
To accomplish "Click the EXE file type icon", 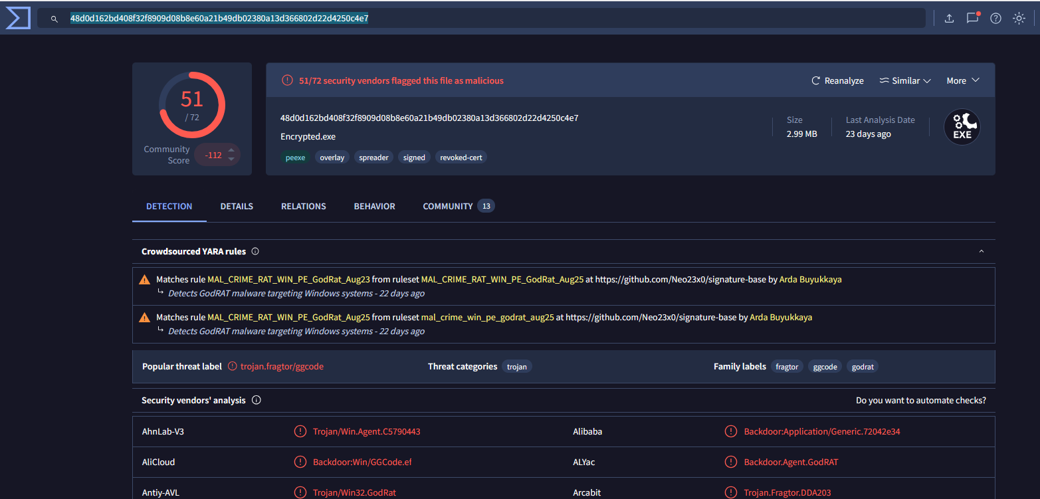I will click(x=962, y=127).
